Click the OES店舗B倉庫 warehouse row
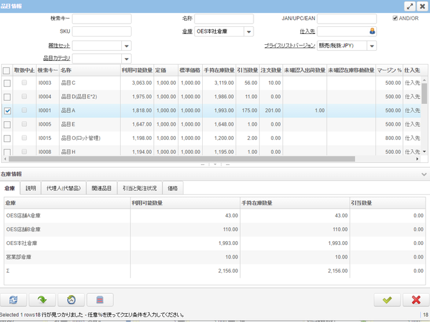Viewport: 430px width, 322px height. tap(215, 230)
